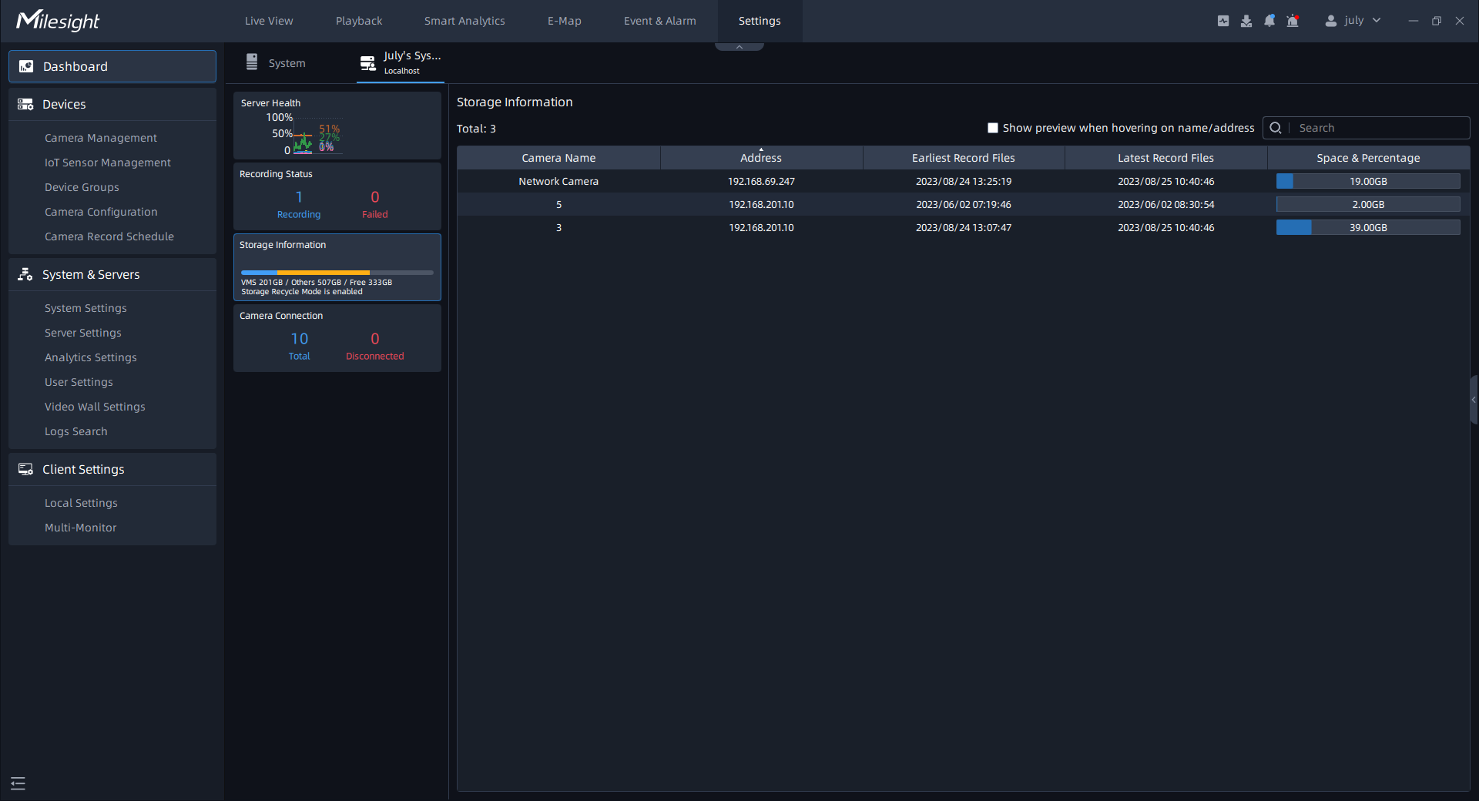Click the Dashboard icon in sidebar
The width and height of the screenshot is (1479, 801).
click(26, 66)
